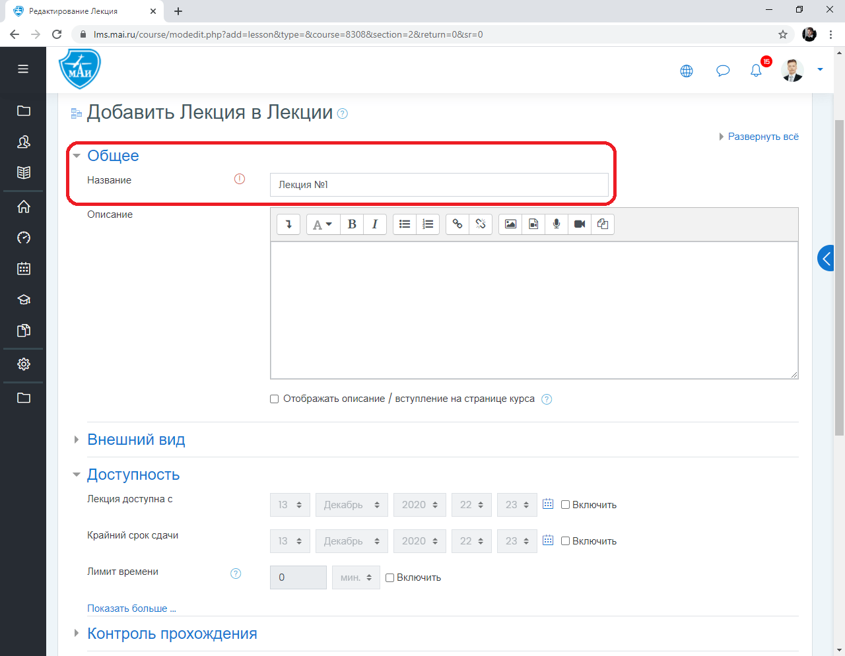Toggle italic formatting in the description editor
The height and width of the screenshot is (656, 845).
[x=375, y=224]
